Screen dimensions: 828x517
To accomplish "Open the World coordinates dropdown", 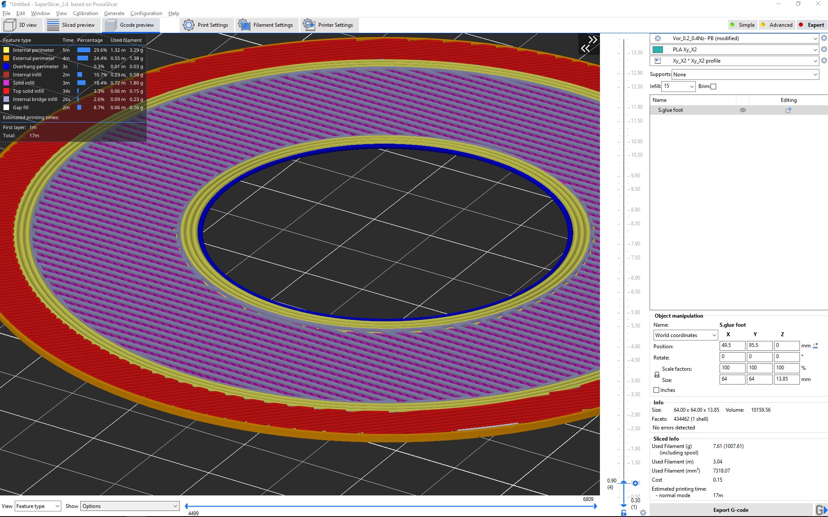I will pos(685,335).
